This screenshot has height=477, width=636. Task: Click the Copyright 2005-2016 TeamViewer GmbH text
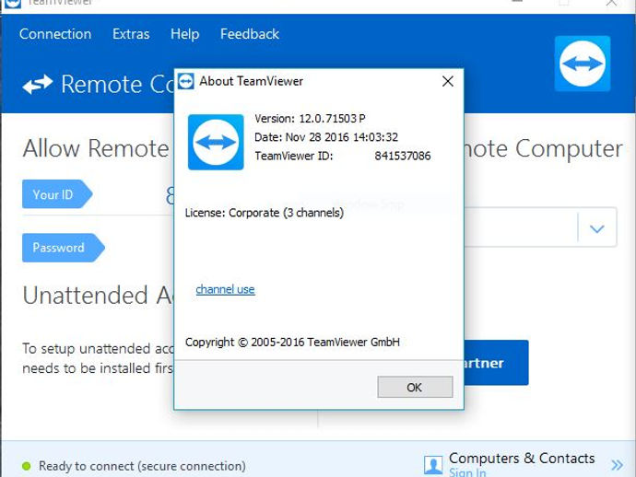[x=292, y=343]
